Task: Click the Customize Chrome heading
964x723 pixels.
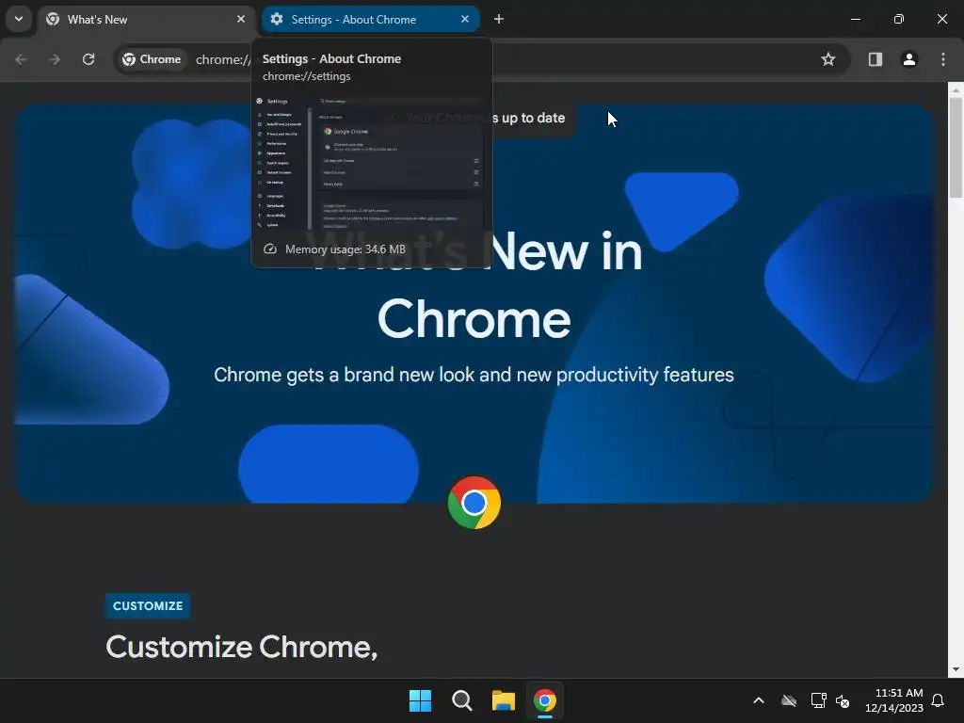Action: [242, 647]
